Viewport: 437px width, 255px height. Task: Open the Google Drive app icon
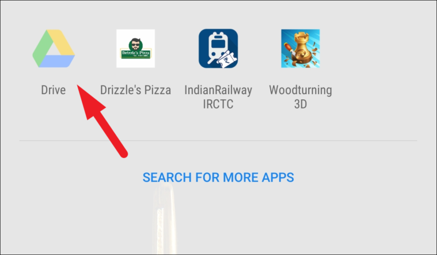point(54,48)
